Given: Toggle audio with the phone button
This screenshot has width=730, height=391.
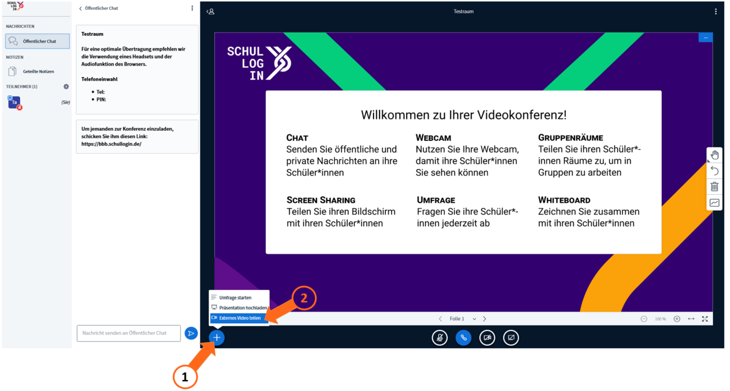Looking at the screenshot, I should click(463, 338).
